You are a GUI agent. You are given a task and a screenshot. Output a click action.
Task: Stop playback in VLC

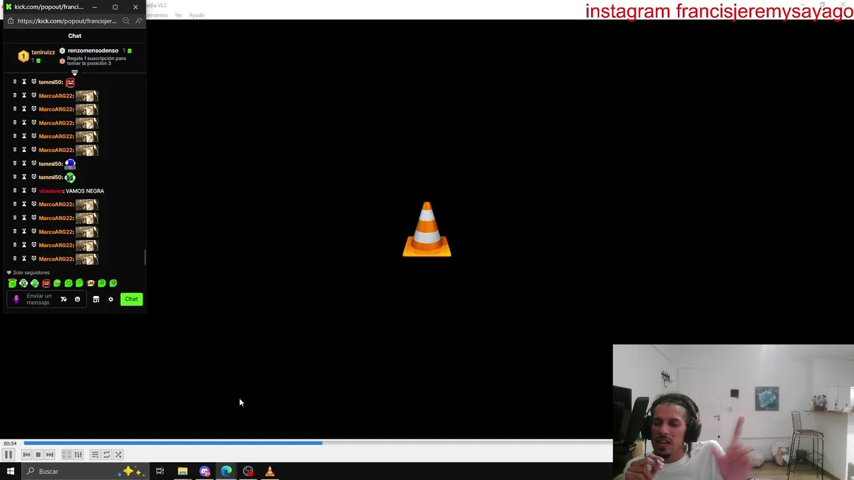click(x=38, y=455)
